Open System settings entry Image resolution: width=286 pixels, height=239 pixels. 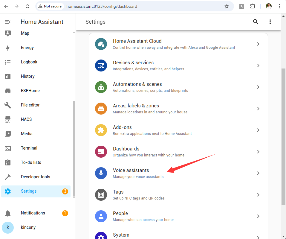178,235
